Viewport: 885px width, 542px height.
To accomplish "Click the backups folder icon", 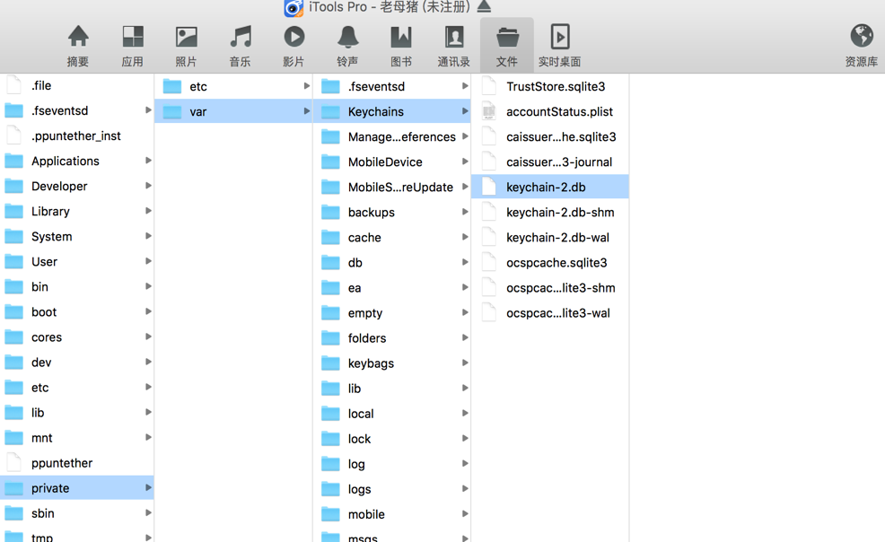I will click(330, 213).
